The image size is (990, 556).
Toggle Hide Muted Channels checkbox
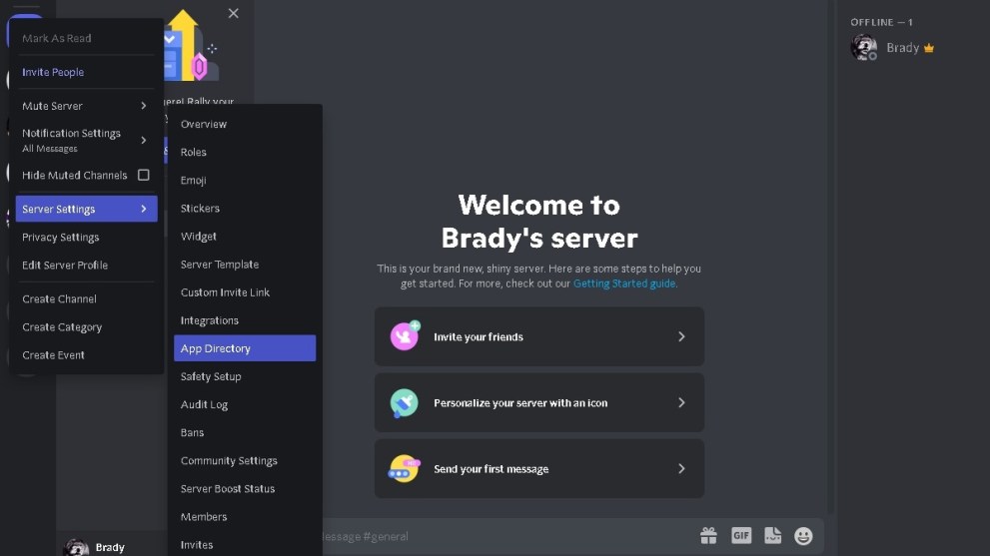coord(143,175)
